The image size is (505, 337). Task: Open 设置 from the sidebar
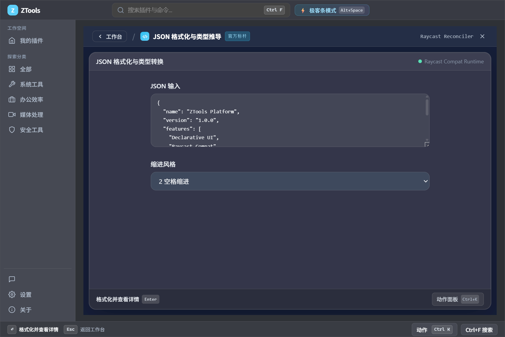coord(38,295)
